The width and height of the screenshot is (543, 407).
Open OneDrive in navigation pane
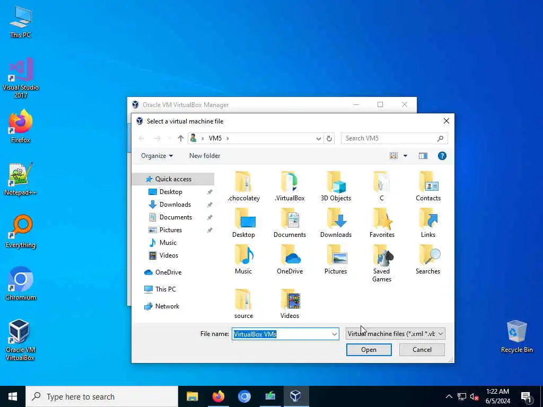(168, 272)
